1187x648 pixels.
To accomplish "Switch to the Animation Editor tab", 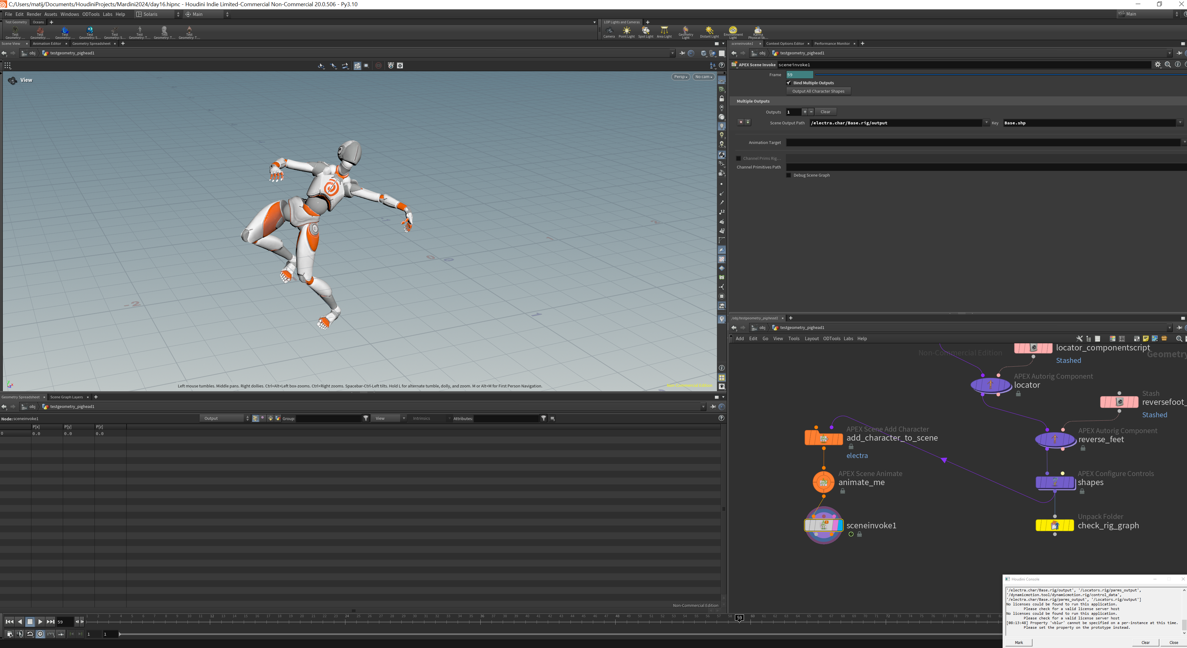I will tap(47, 44).
